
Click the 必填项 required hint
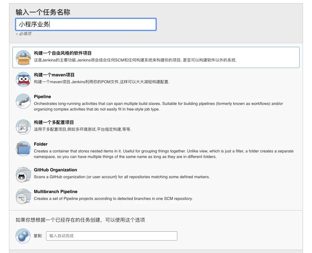(23, 34)
